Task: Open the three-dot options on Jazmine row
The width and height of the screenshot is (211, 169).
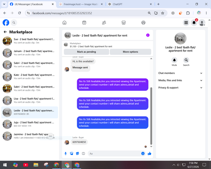Action: pyautogui.click(x=50, y=136)
